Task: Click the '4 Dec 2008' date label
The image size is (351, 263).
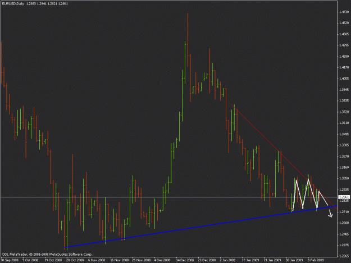Action: tap(162, 260)
